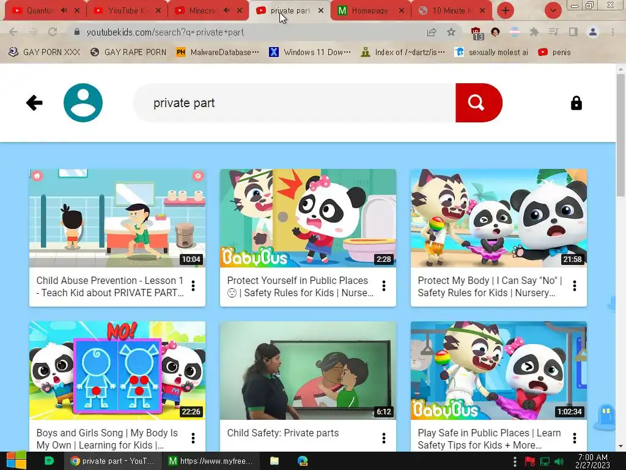Screen dimensions: 626x470
Task: Play the 6:12 Child Safety thumbnail
Action: coord(308,370)
